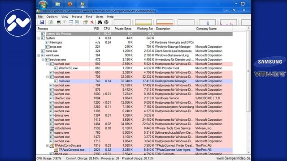Open the Find menu
The height and width of the screenshot is (161, 287).
coord(89,17)
